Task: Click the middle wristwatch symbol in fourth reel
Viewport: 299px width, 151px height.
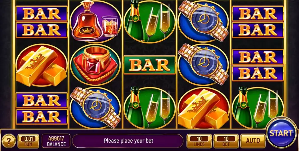Action: click(203, 64)
